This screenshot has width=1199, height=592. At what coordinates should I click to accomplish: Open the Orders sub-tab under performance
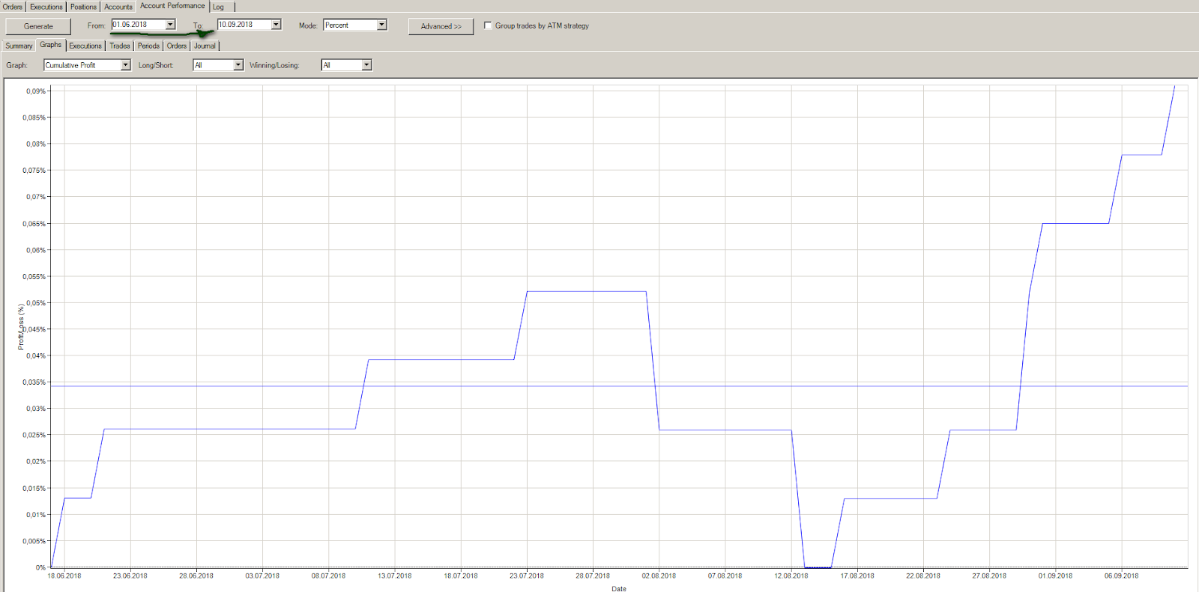177,46
